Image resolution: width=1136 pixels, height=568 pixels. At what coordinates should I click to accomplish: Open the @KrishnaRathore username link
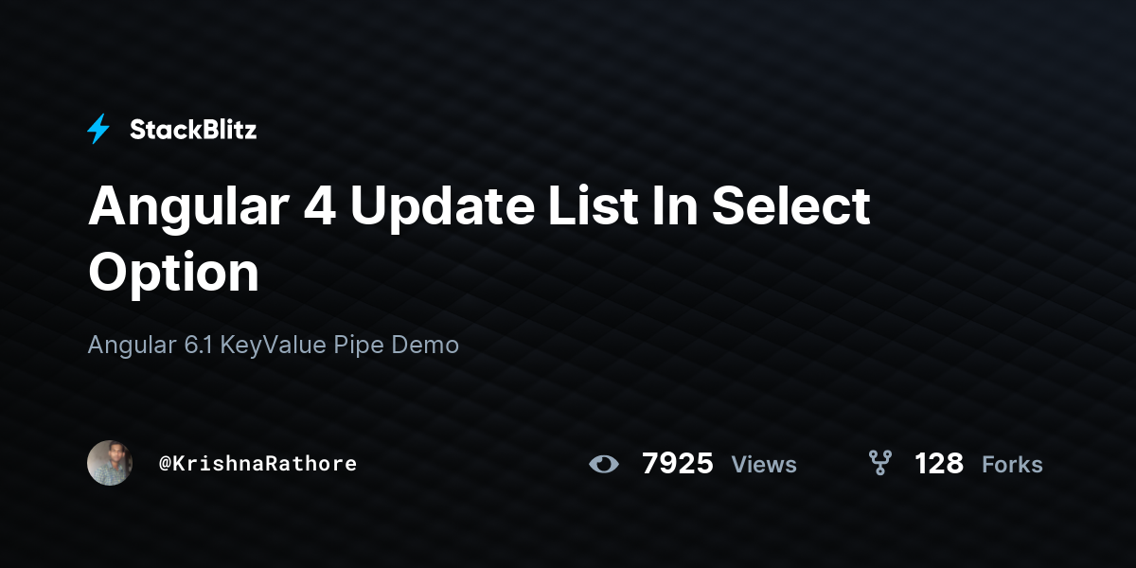[x=258, y=463]
